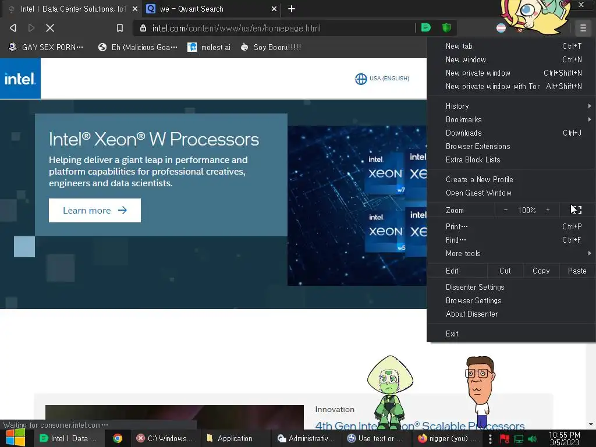
Task: Open the 4th Gen Intel Xeon Scalable Processors link
Action: click(x=420, y=425)
